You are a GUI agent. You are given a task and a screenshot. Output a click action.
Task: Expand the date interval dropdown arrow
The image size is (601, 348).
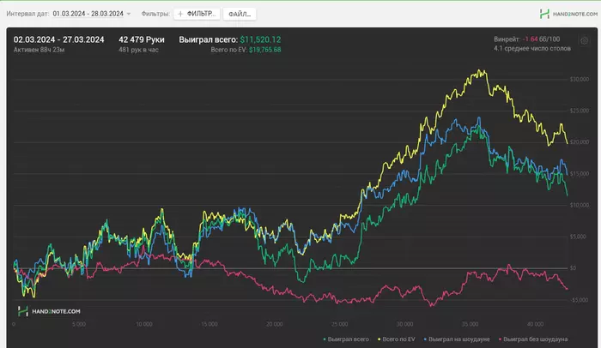pyautogui.click(x=129, y=15)
